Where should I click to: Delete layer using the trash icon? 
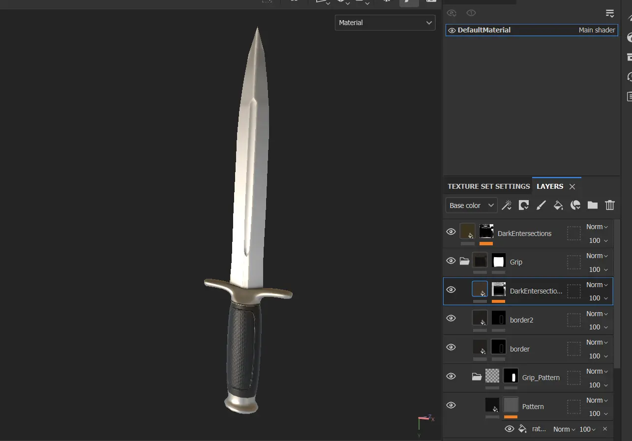(x=610, y=206)
